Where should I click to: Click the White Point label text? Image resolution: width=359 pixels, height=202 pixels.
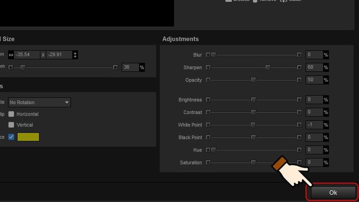[190, 125]
